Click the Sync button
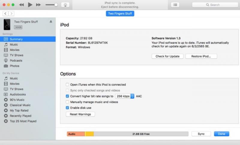This screenshot has width=240, height=145. [201, 134]
